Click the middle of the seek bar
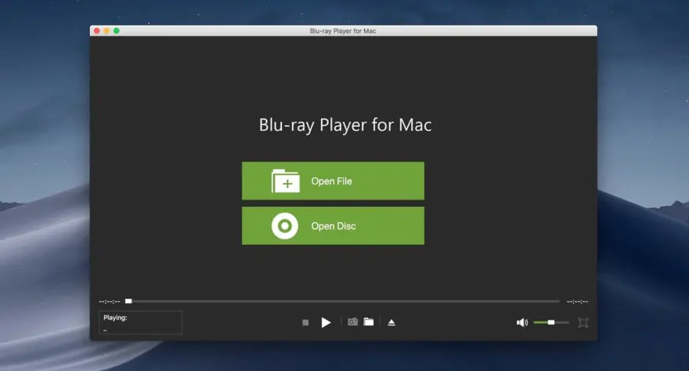The image size is (689, 371). pyautogui.click(x=342, y=301)
